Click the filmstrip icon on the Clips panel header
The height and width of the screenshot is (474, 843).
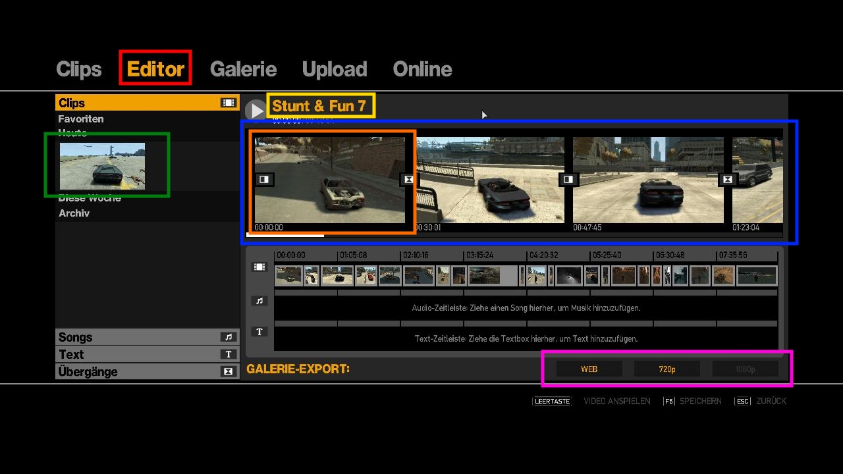228,103
